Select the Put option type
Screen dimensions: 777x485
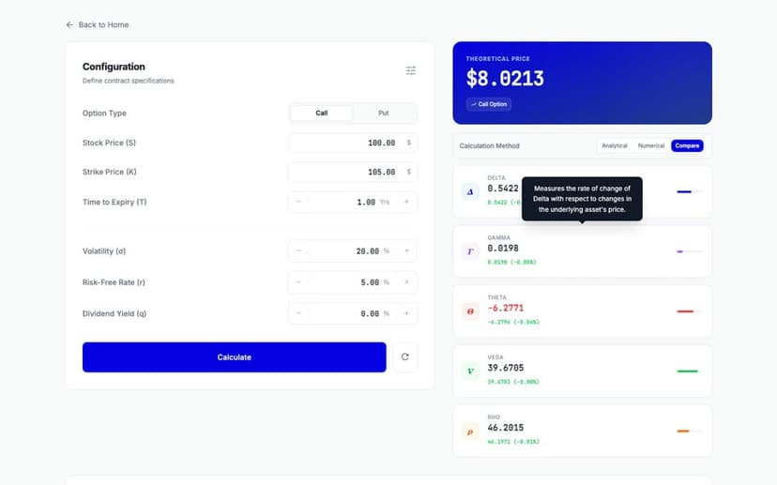[x=384, y=113]
